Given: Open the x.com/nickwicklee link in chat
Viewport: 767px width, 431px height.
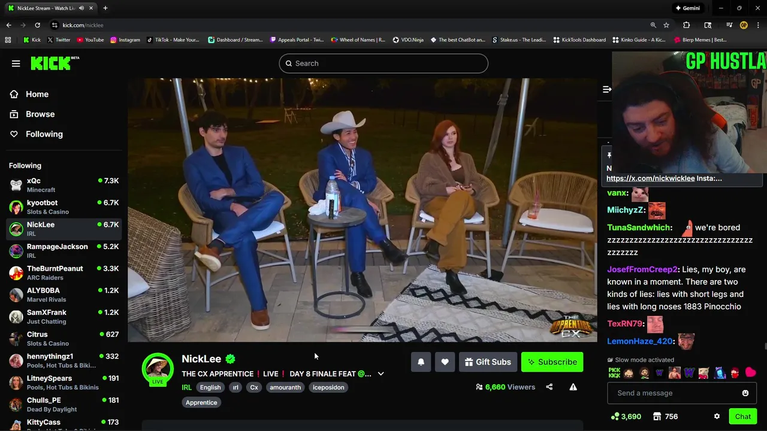Looking at the screenshot, I should (x=650, y=178).
